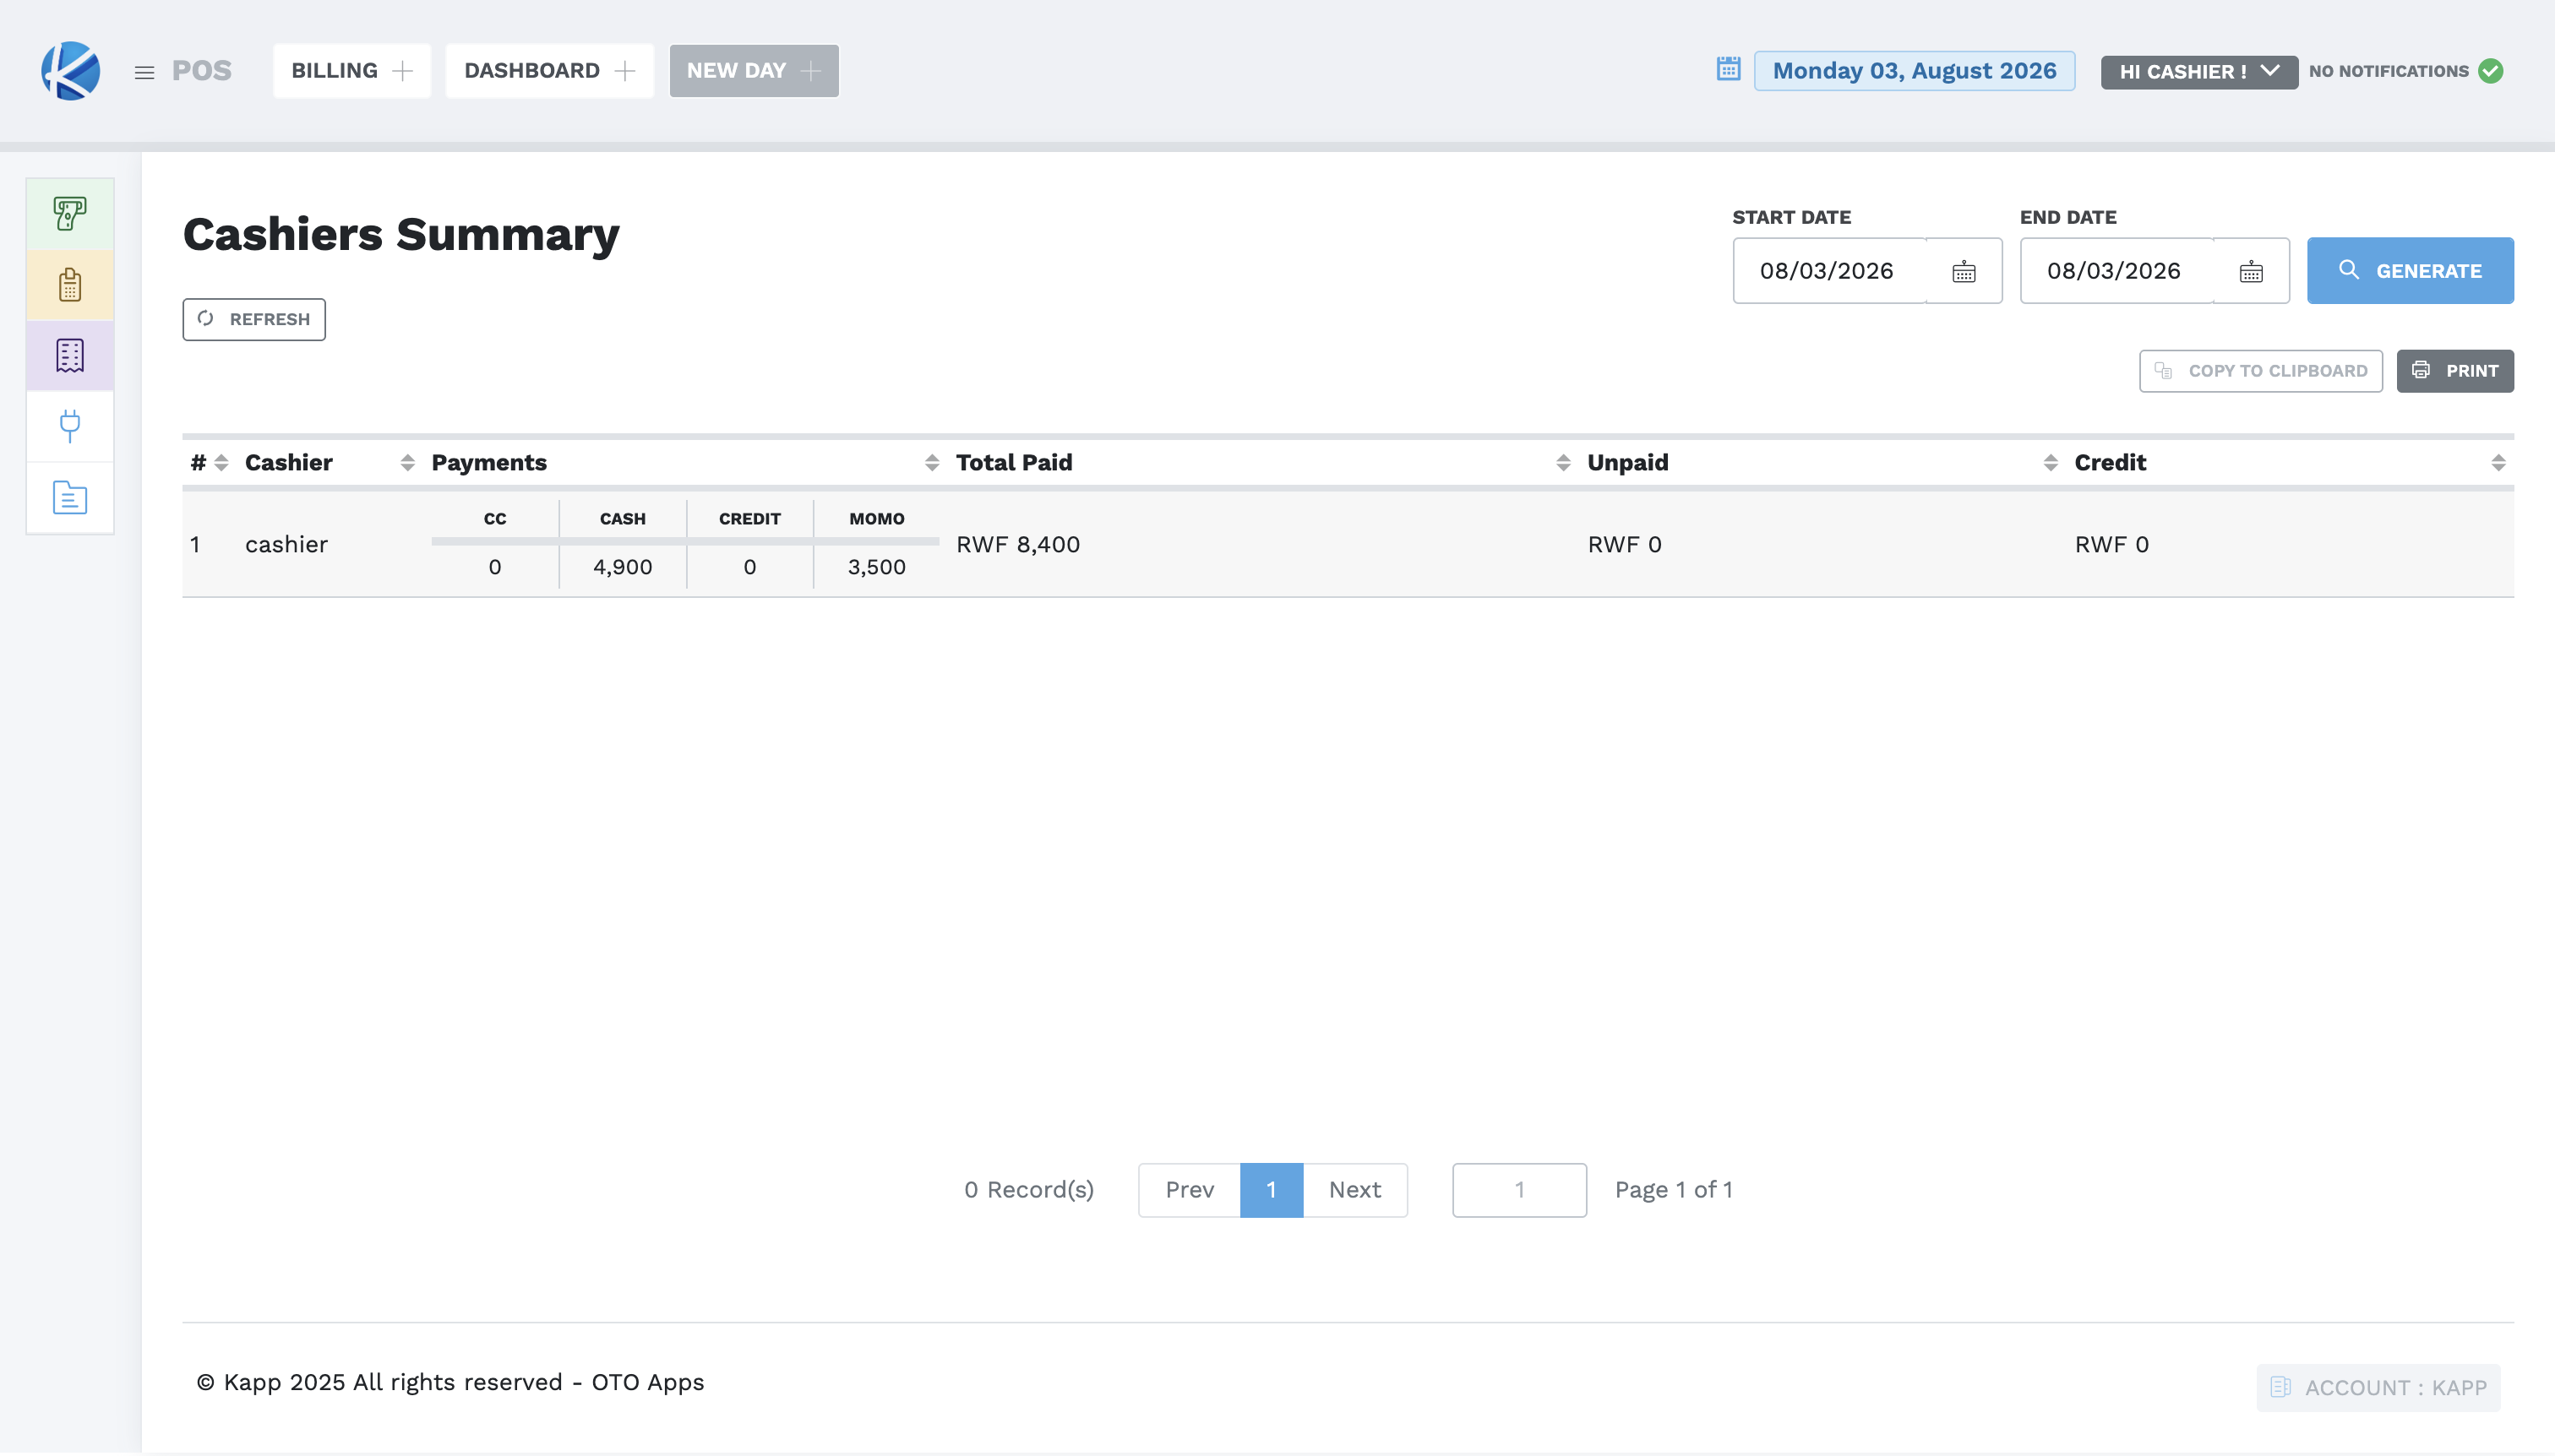Click the Cashiers Summary heading
2555x1456 pixels.
[x=401, y=235]
